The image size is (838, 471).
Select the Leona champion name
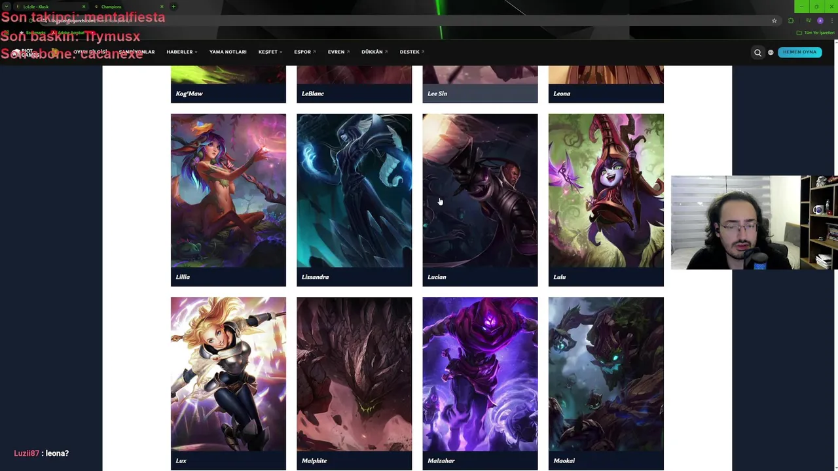(x=562, y=94)
